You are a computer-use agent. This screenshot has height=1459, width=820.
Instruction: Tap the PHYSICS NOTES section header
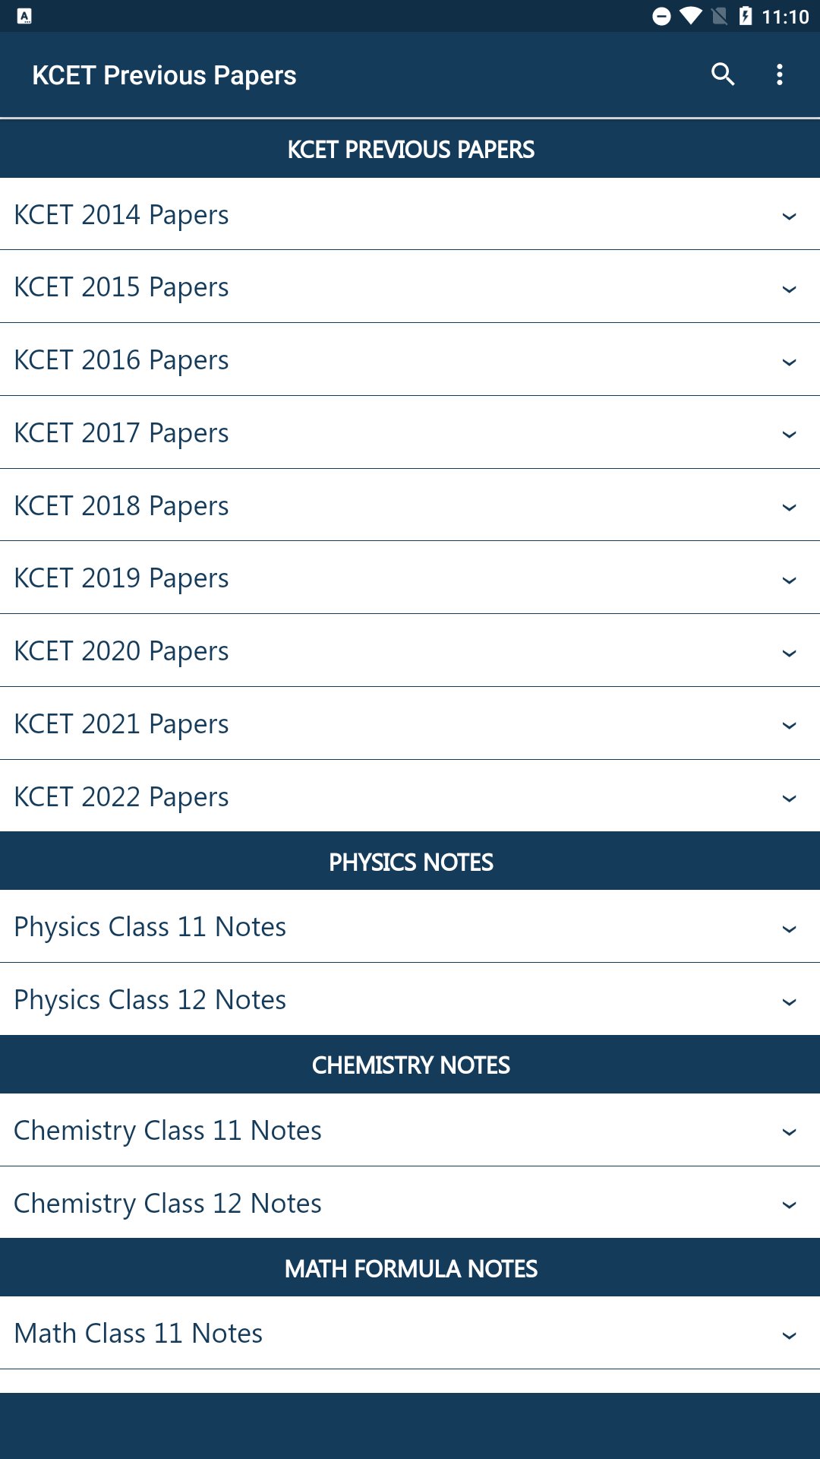point(410,862)
